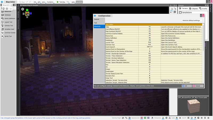Viewport: 213px width, 120px height.
Task: Collapse the left sidebar arrow
Action: coord(15,5)
